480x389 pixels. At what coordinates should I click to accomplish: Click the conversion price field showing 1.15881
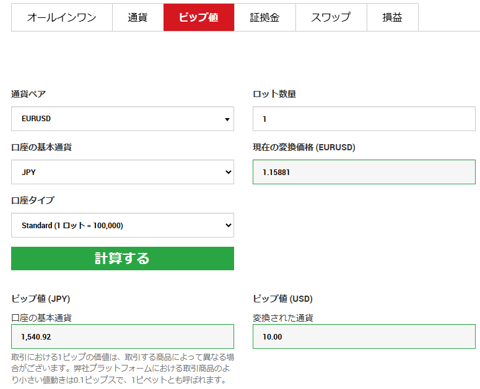click(364, 172)
